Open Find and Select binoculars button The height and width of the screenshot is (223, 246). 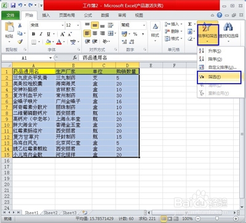click(228, 32)
